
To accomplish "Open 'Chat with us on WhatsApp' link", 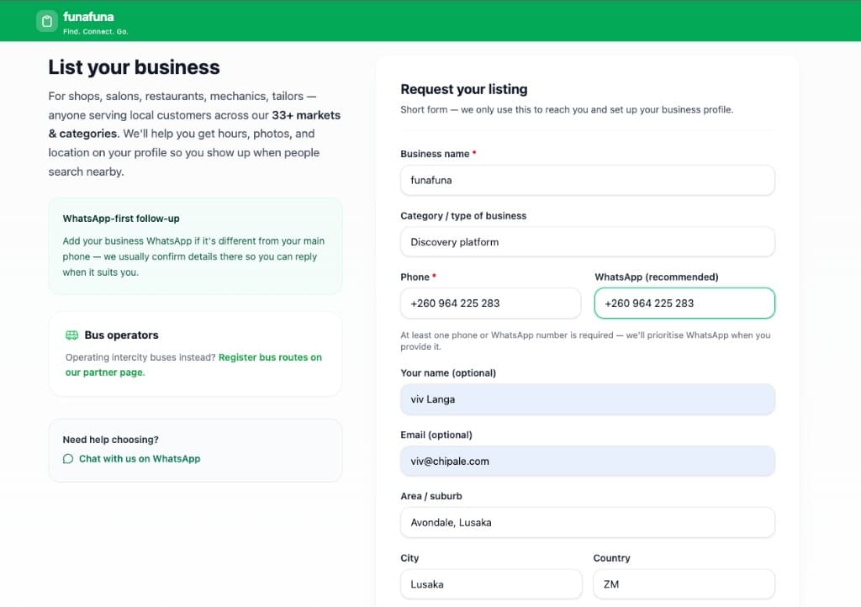I will coord(140,459).
